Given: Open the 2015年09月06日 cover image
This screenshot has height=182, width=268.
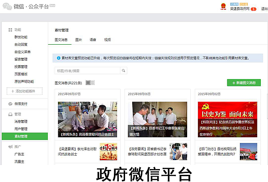Looking at the screenshot, I should coord(158,119).
